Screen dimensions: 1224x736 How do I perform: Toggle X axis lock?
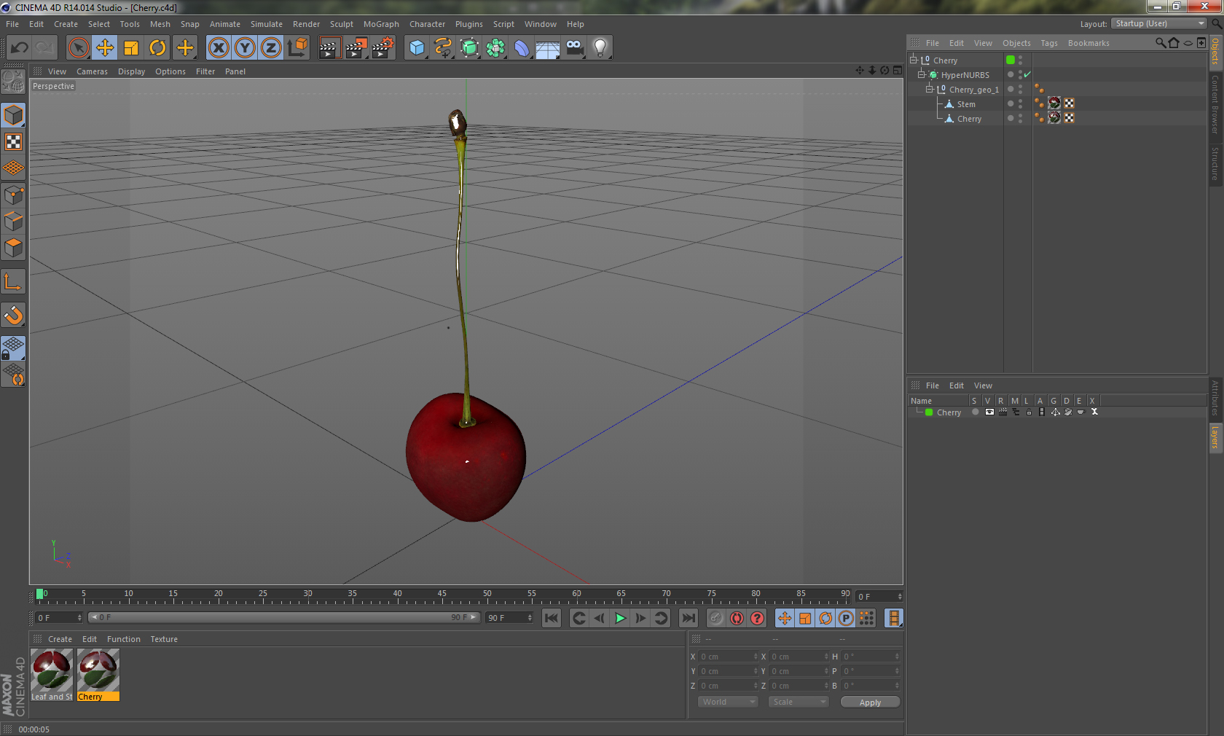coord(219,48)
